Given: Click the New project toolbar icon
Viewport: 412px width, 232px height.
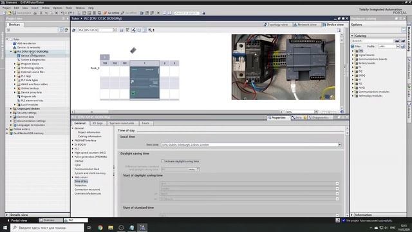Looking at the screenshot, I should point(5,13).
